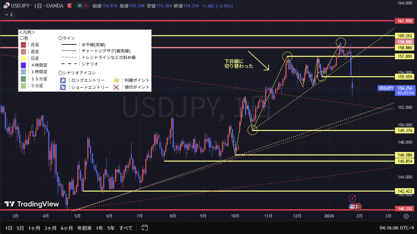Select the 年初来 time range
The height and width of the screenshot is (234, 417).
pyautogui.click(x=85, y=228)
